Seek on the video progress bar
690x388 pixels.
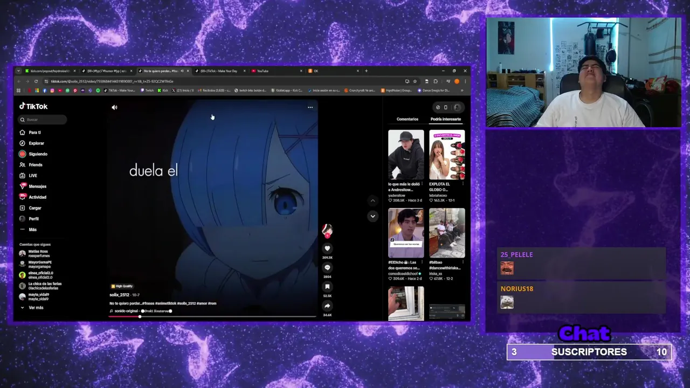click(x=212, y=316)
